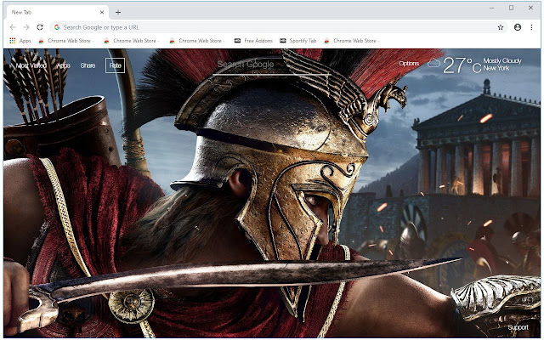Viewport: 544px width, 340px height.
Task: Open the third Chrome Web Store bookmark
Action: (x=197, y=41)
